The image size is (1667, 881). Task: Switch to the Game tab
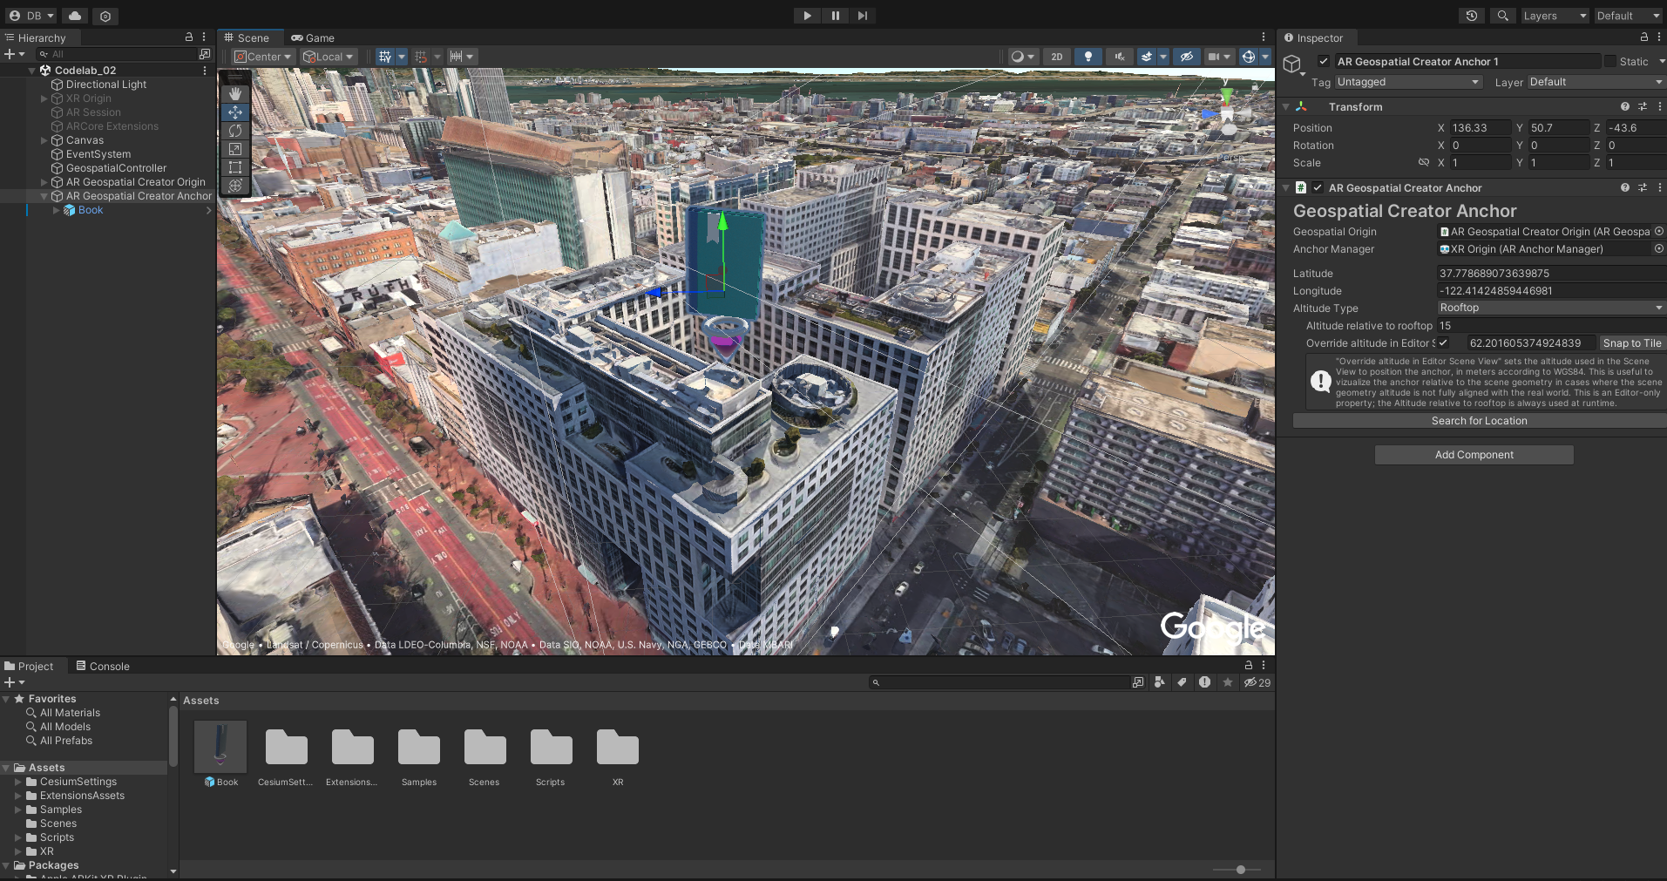click(313, 37)
